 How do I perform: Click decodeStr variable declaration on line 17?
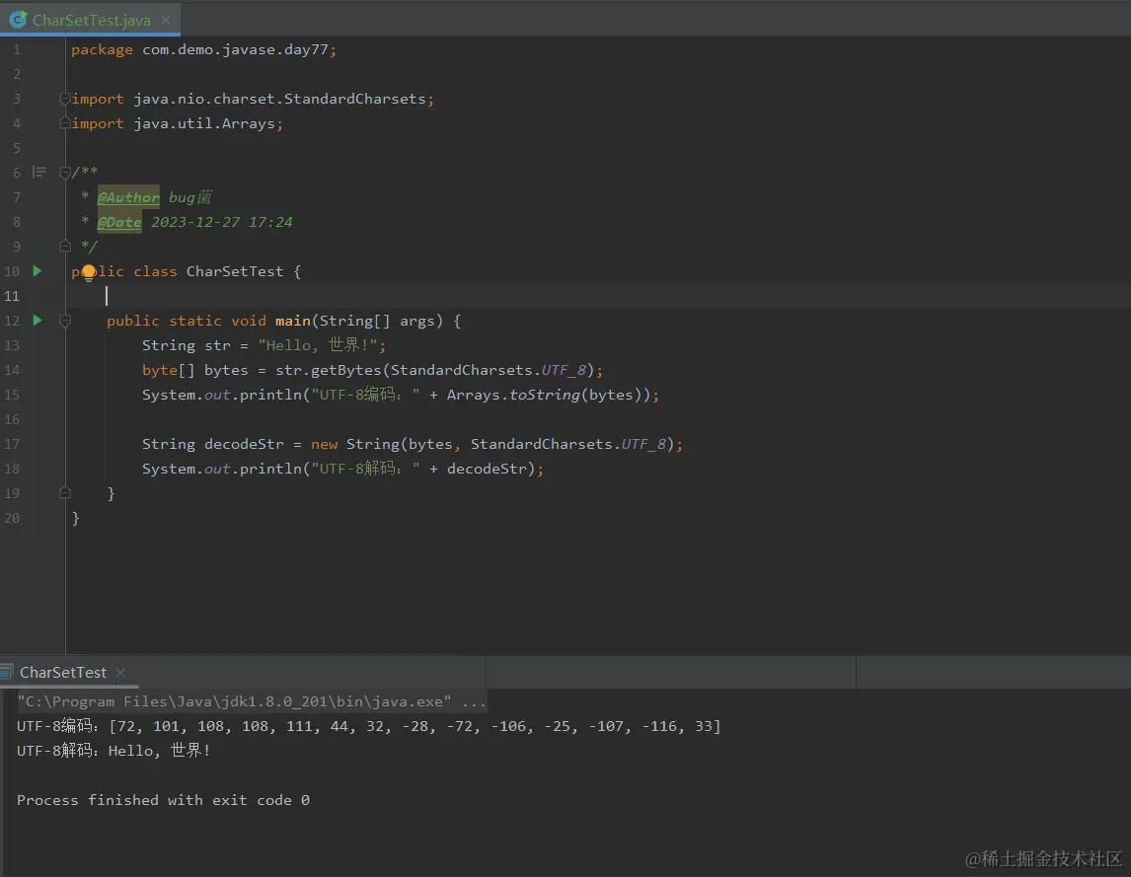(x=244, y=444)
